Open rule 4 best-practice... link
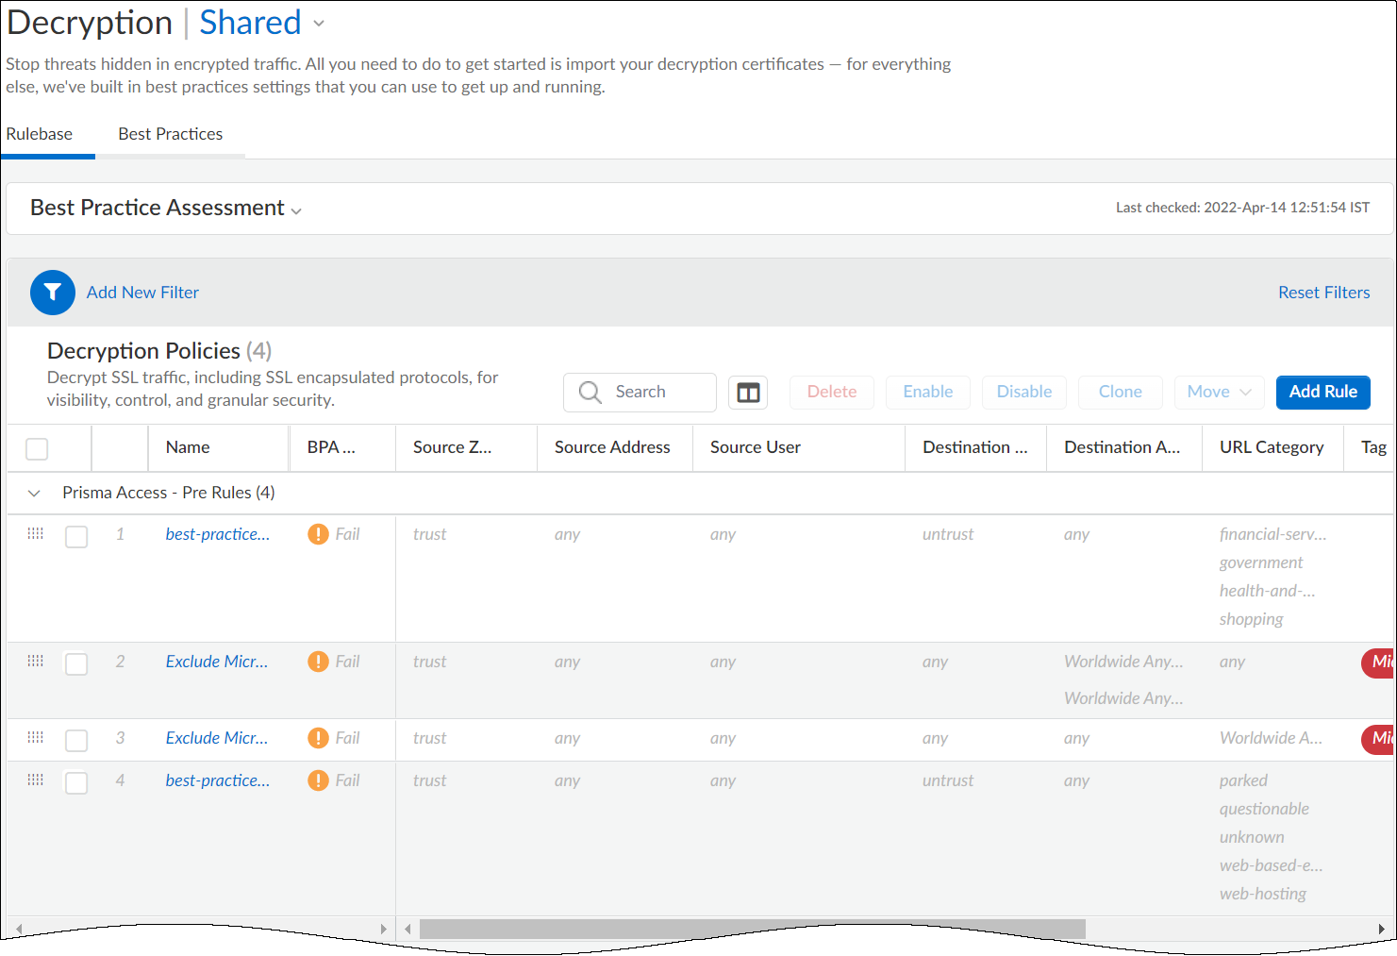Image resolution: width=1397 pixels, height=956 pixels. coord(218,780)
